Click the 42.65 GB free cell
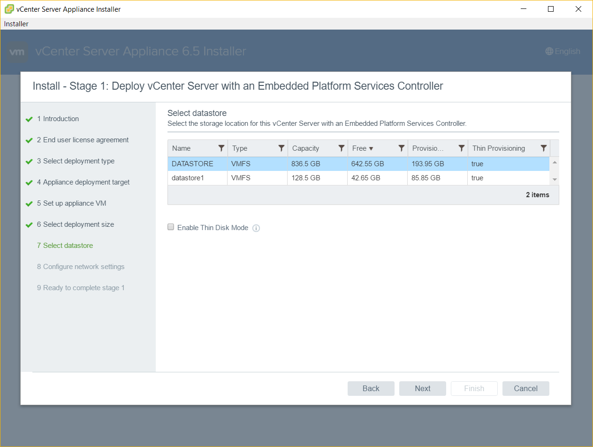This screenshot has width=593, height=447. pyautogui.click(x=378, y=178)
